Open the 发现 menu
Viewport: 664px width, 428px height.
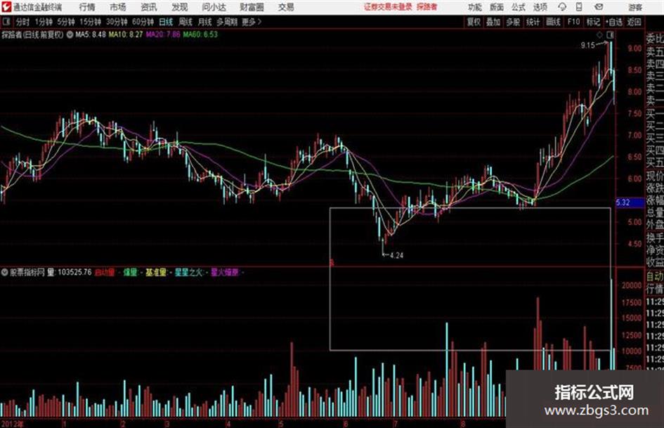(180, 7)
